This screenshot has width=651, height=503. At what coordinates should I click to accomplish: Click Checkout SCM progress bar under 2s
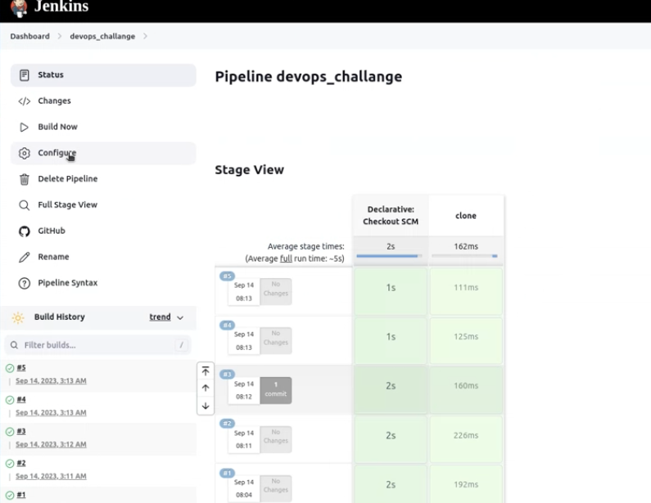[x=389, y=256]
